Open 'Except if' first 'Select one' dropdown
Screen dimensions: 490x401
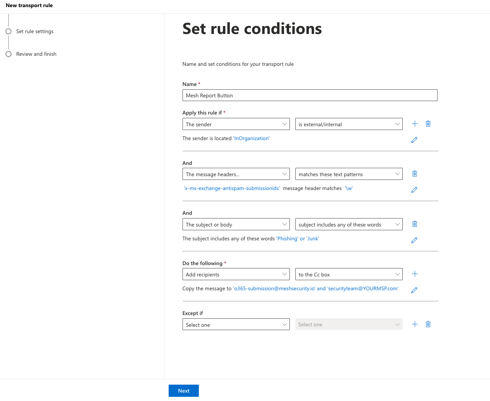coord(236,325)
